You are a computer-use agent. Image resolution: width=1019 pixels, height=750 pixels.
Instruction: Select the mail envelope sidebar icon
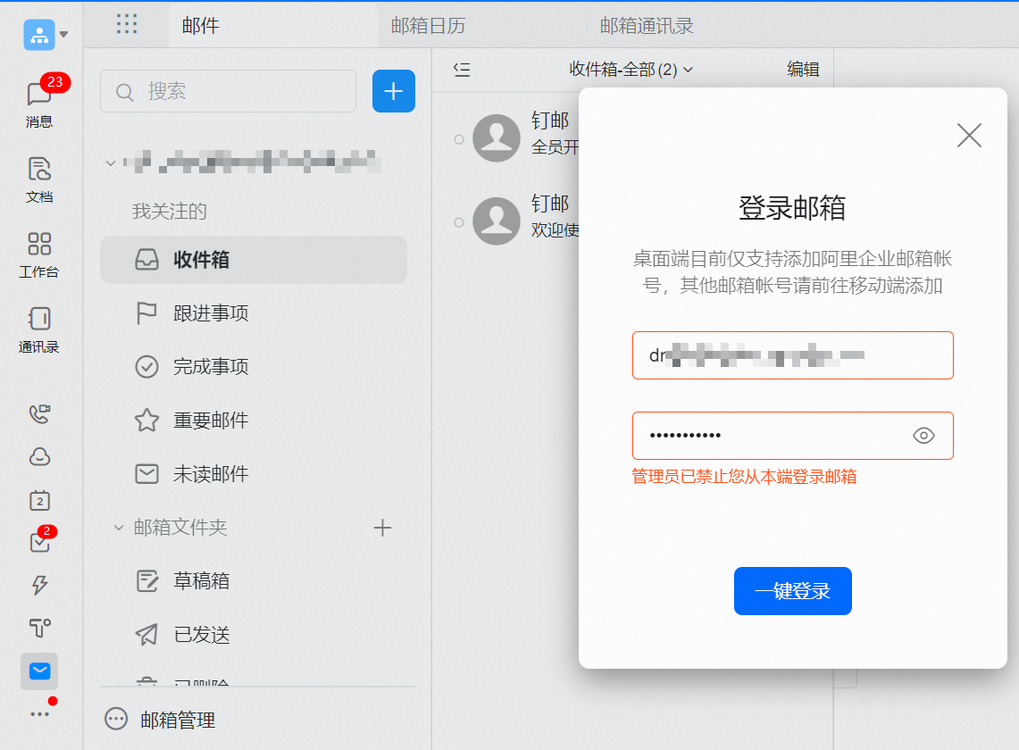pyautogui.click(x=39, y=671)
